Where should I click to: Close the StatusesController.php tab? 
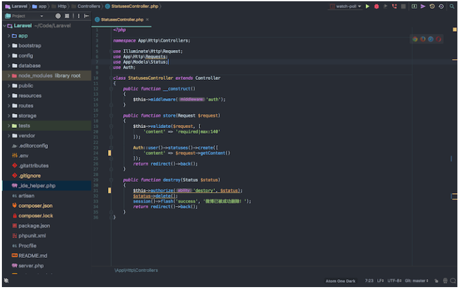click(147, 20)
